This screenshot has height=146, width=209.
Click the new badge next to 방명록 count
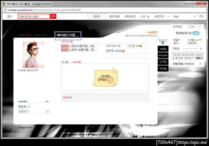pos(123,51)
